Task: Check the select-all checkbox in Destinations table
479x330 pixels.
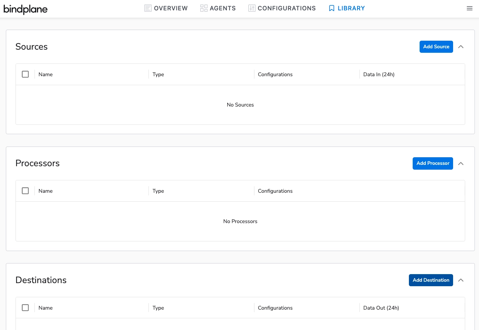Action: pos(25,308)
